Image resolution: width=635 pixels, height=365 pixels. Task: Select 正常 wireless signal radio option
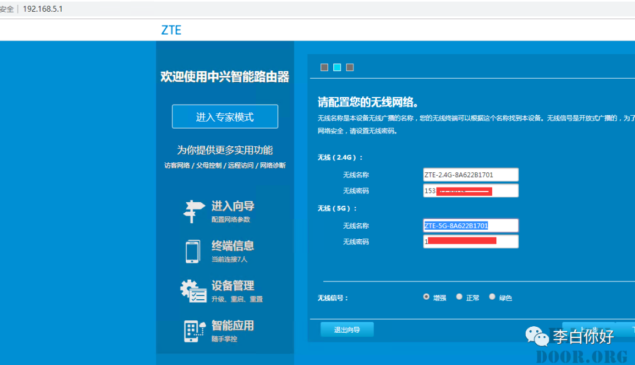[x=459, y=297]
